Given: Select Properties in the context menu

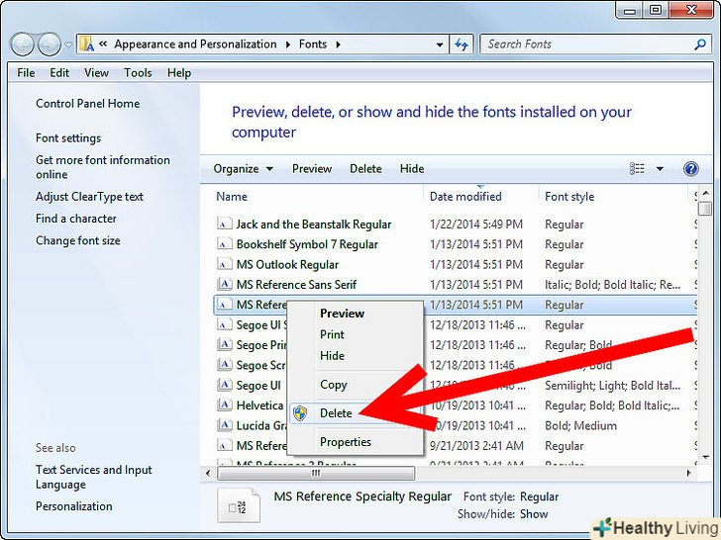Looking at the screenshot, I should coord(346,442).
